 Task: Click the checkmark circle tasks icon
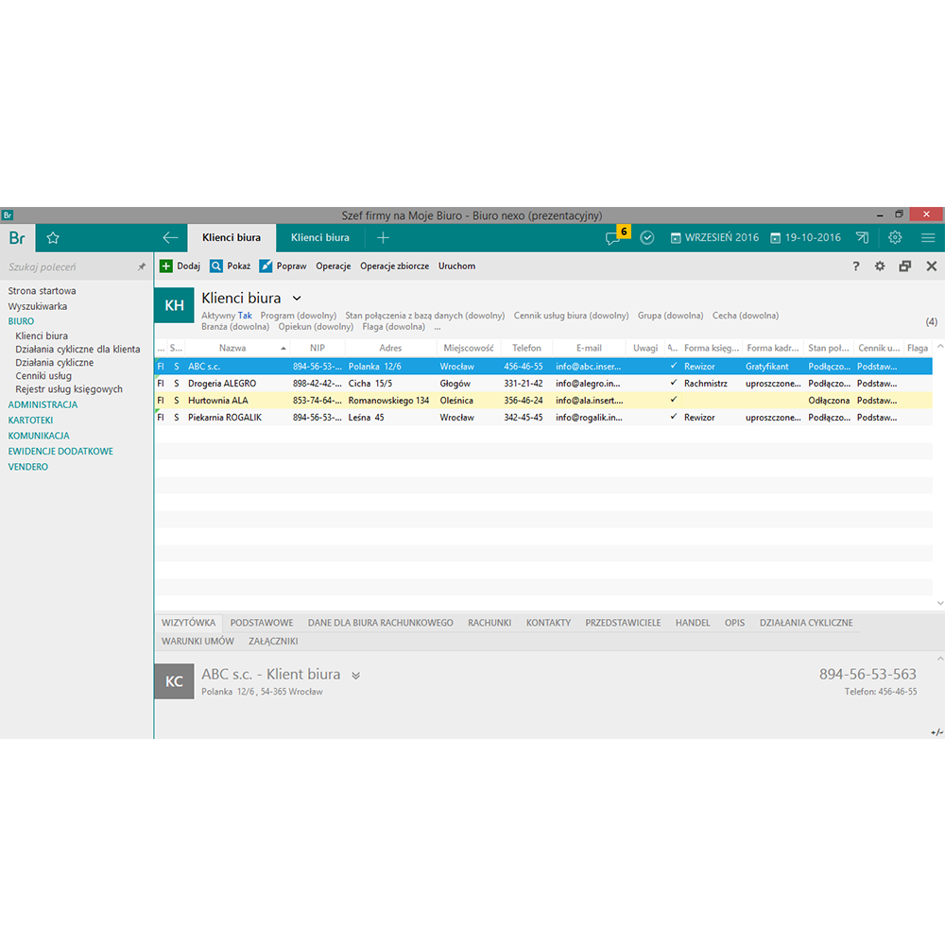coord(647,238)
